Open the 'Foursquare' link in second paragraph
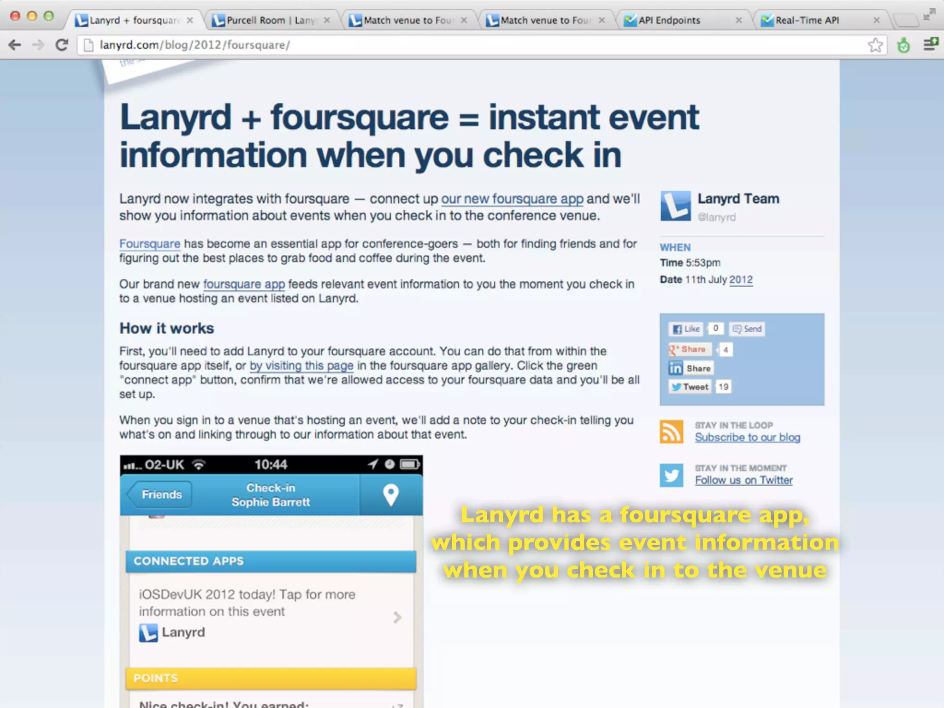Image resolution: width=944 pixels, height=708 pixels. pos(150,244)
